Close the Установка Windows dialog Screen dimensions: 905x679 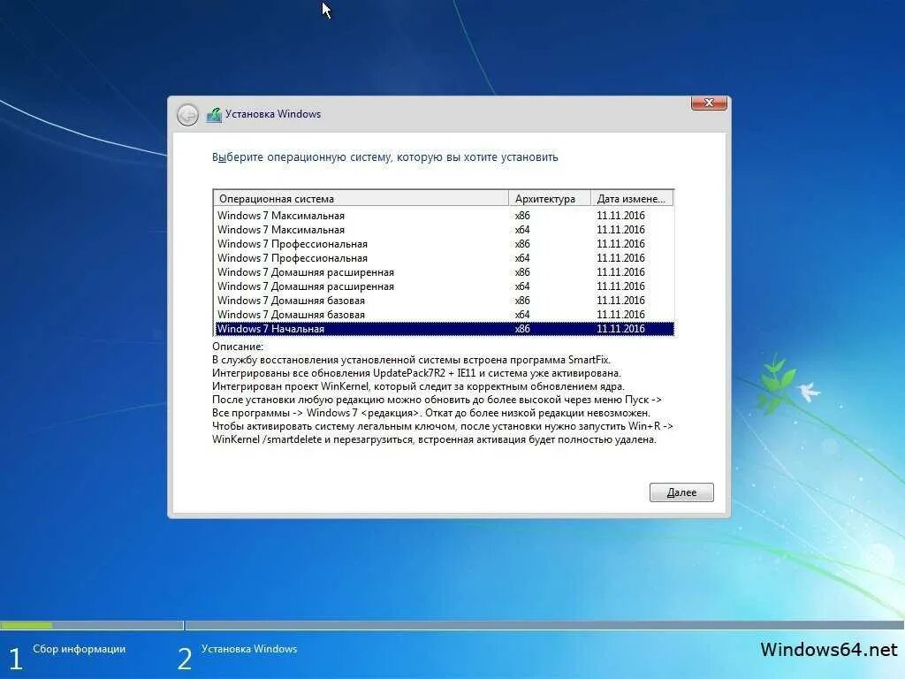(x=709, y=103)
